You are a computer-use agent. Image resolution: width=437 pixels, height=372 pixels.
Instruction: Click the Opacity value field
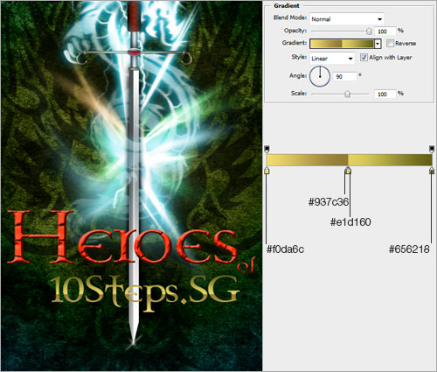[385, 32]
